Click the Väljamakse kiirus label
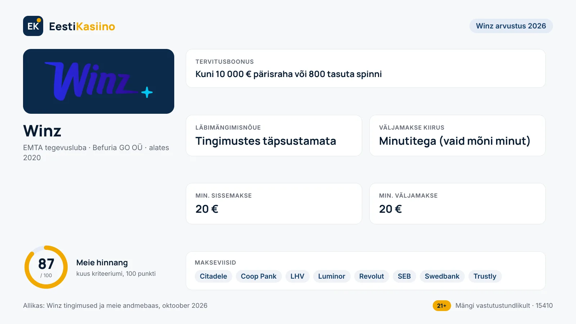Screen dimensions: 576x324 point(412,128)
